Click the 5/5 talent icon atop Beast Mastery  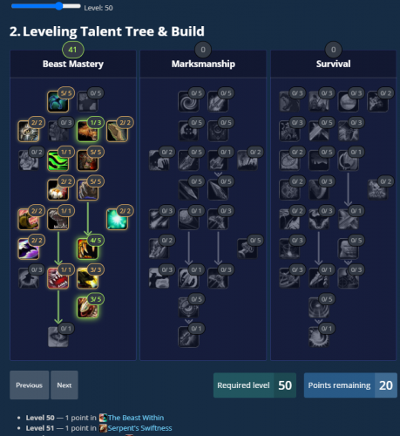(58, 101)
